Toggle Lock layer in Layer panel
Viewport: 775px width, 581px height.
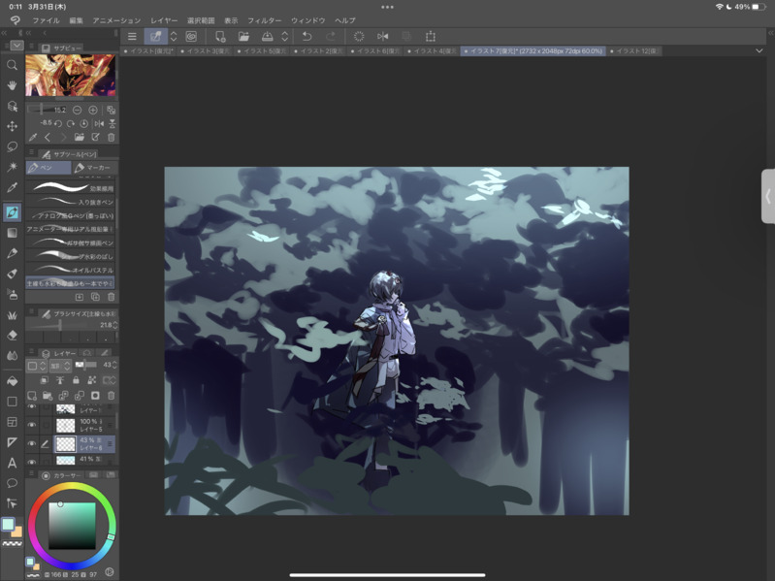click(x=76, y=380)
